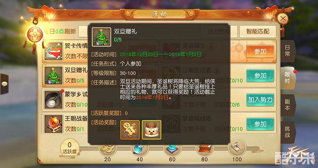Open the 挑战 side tab
The image size is (318, 168).
click(x=287, y=132)
